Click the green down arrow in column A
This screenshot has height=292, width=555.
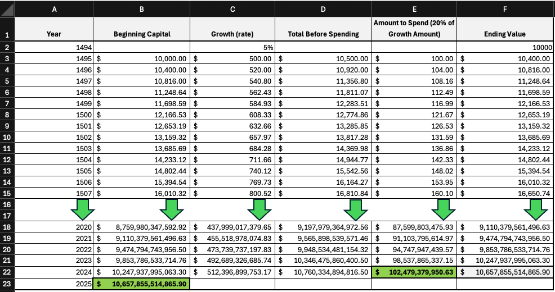[82, 210]
